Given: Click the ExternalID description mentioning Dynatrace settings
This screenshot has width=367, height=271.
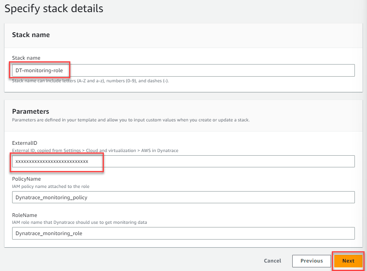Looking at the screenshot, I should click(95, 150).
